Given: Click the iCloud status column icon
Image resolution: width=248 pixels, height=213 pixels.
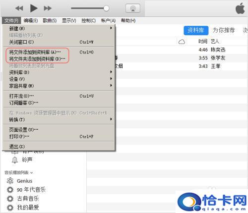Looking at the screenshot, I should (x=182, y=42).
